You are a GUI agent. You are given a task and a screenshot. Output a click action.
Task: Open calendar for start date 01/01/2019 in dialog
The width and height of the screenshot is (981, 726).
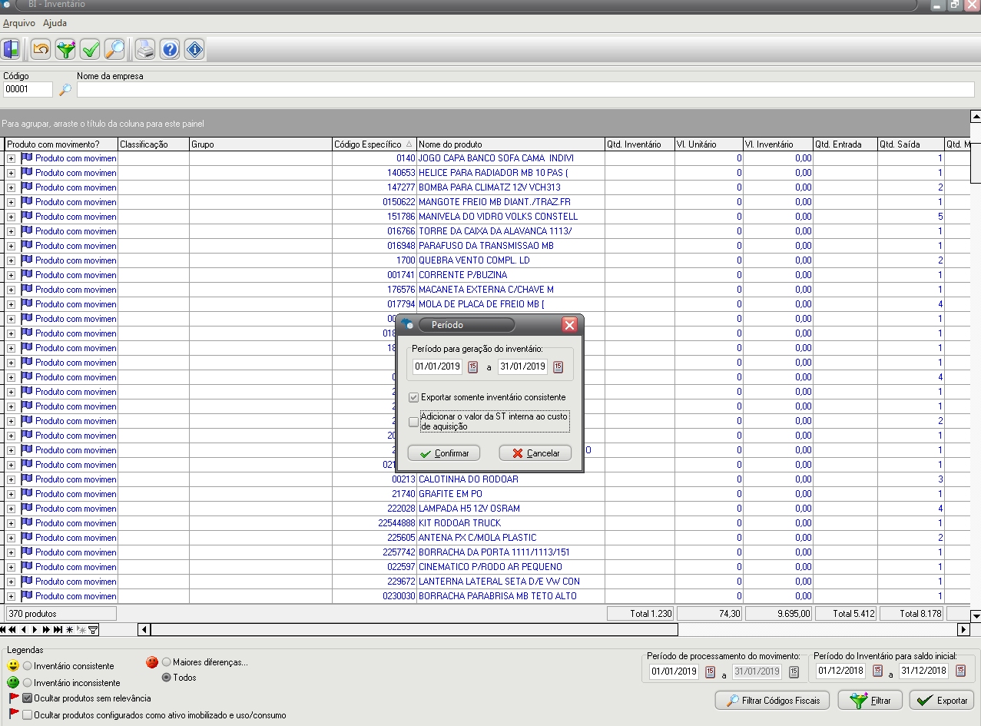pos(472,366)
